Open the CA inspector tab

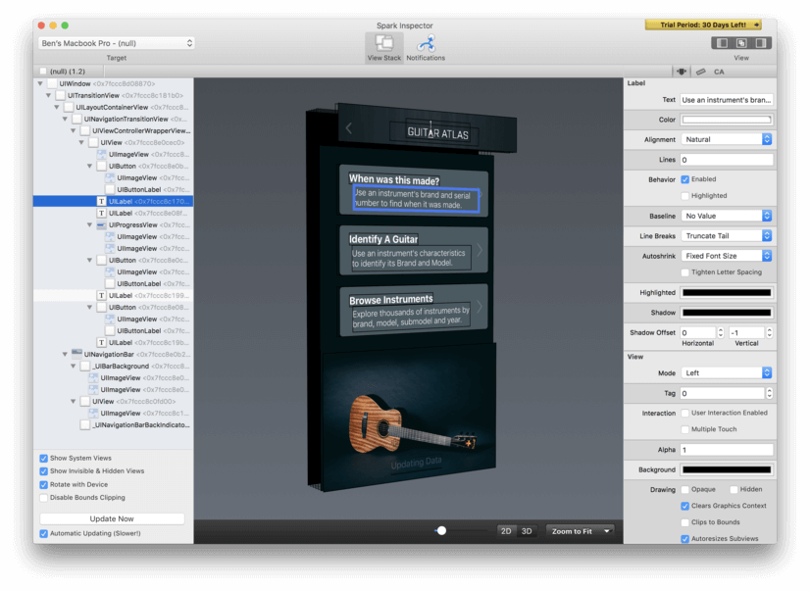719,72
